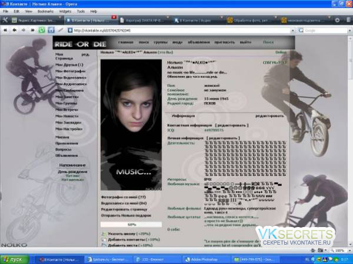Screen dimensions: 353x264
Task: Open главная in the site header
Action: pyautogui.click(x=126, y=42)
